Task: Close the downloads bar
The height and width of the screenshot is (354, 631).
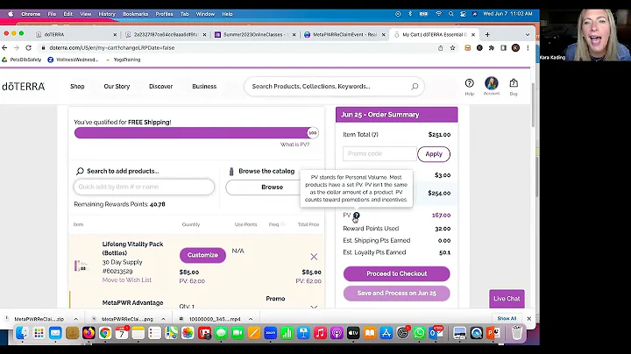Action: click(529, 319)
